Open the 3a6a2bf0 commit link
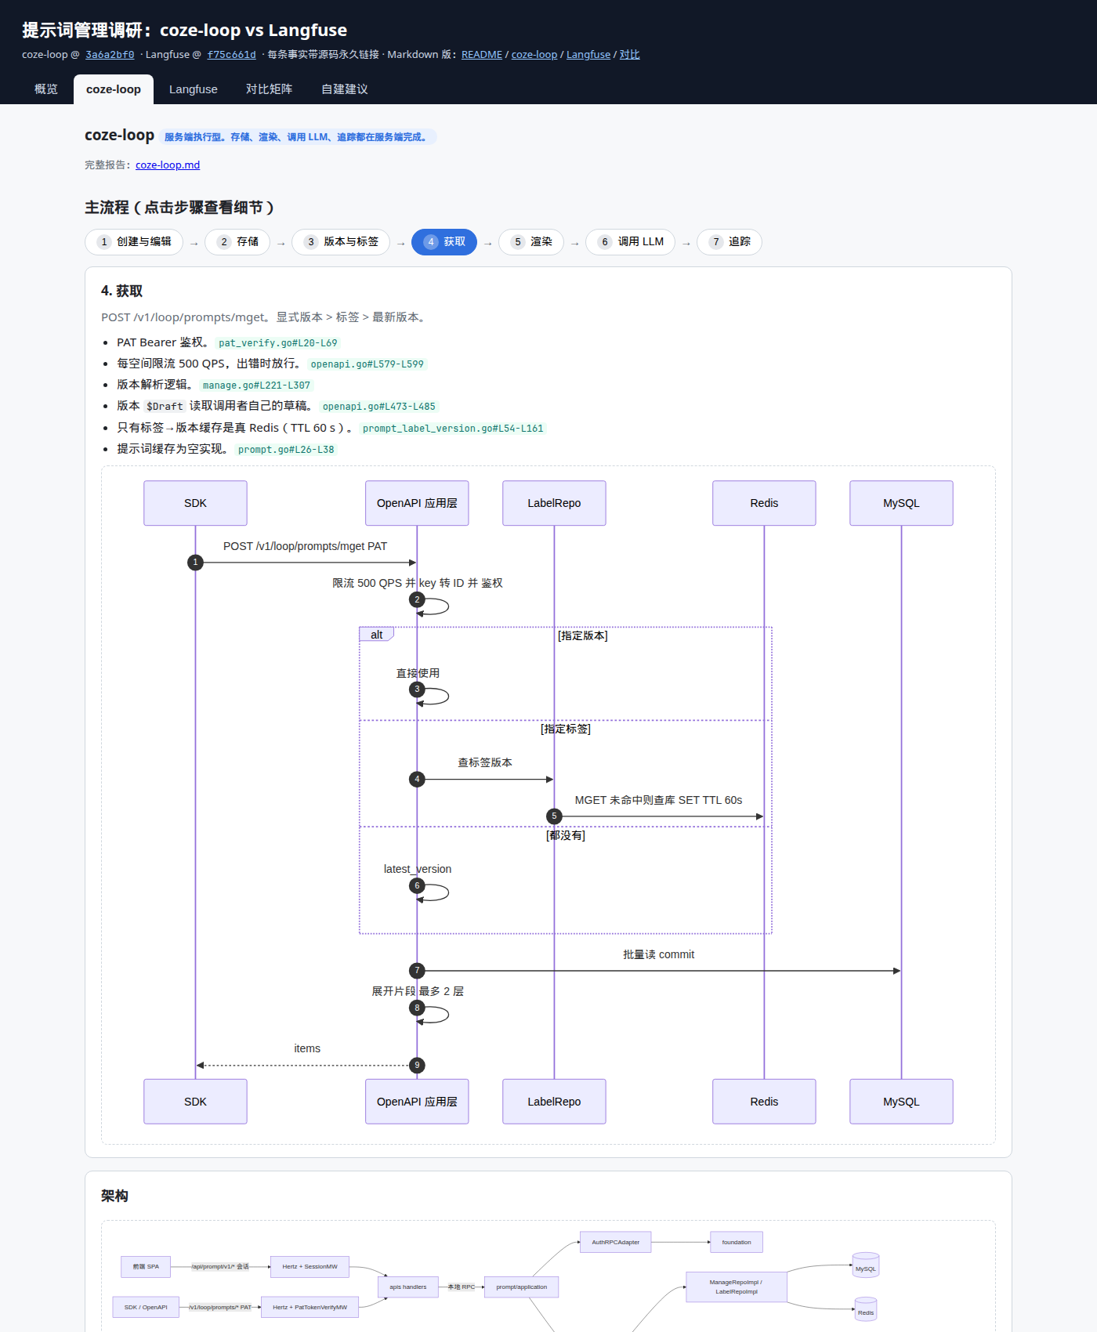The image size is (1097, 1332). [x=110, y=55]
